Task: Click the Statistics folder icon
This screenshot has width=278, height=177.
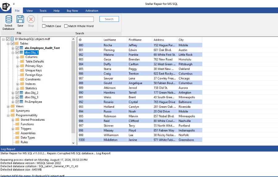Action: point(22,88)
